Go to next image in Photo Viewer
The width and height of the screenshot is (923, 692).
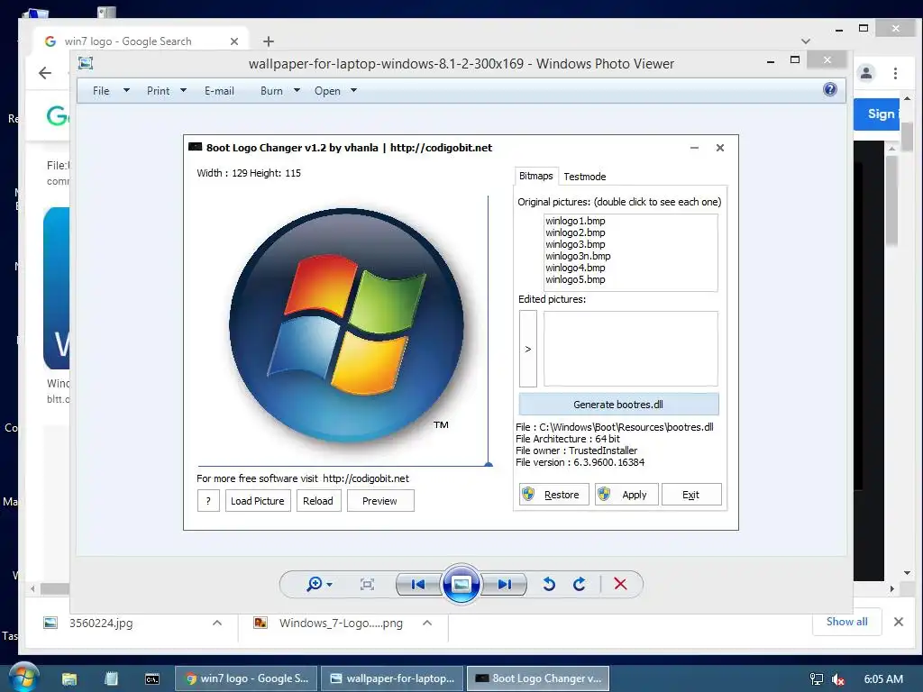click(504, 584)
